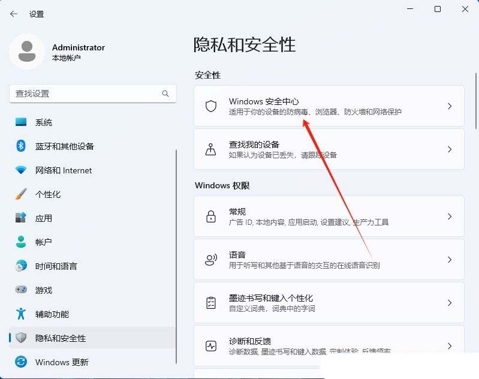Open 墨迹书写和键入个性化 card

329,303
